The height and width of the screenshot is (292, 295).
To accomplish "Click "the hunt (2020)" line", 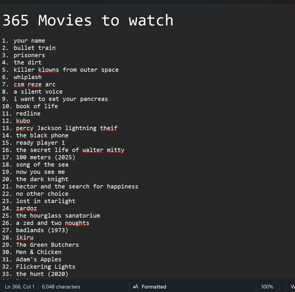I will 42,274.
